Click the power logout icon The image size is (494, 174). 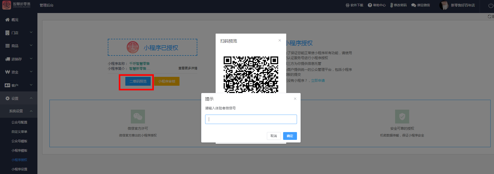[x=491, y=6]
